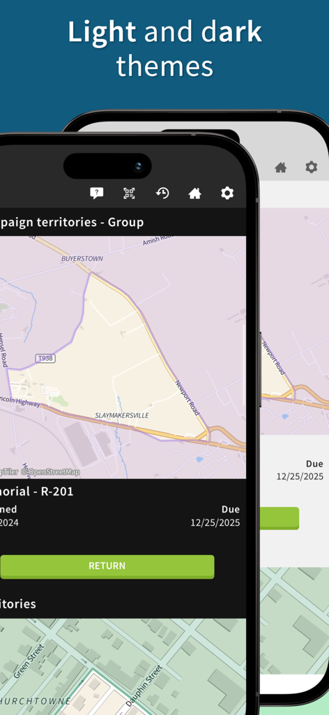Open the history clock icon

162,193
